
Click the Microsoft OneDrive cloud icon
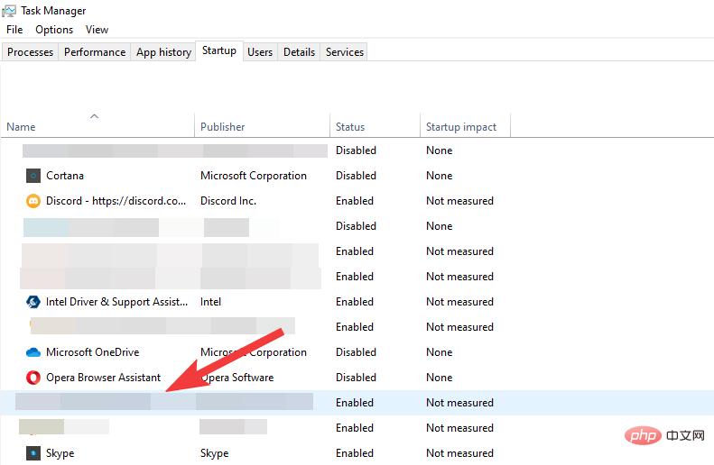click(x=33, y=352)
